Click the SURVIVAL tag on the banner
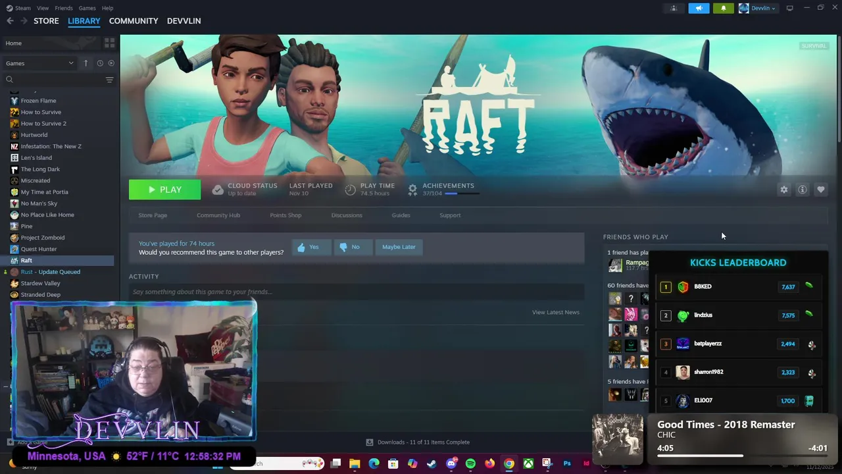The width and height of the screenshot is (842, 474). coord(813,45)
